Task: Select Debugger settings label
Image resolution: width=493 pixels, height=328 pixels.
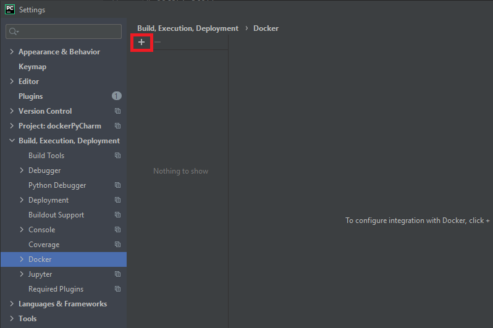Action: coord(44,170)
